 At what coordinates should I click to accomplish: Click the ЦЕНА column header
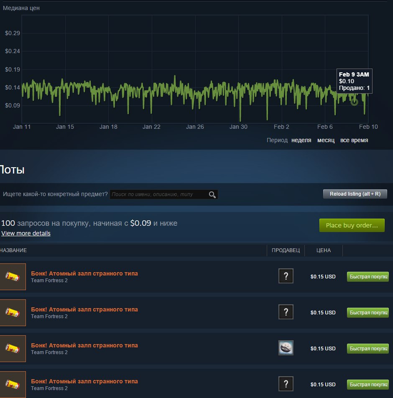(324, 250)
